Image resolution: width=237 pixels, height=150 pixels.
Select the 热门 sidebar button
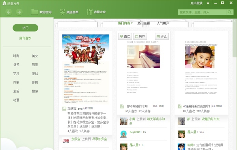coord(25,28)
